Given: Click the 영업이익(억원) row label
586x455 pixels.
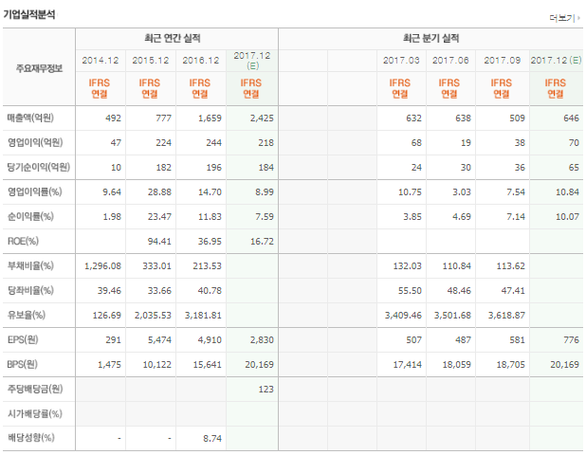Looking at the screenshot, I should point(35,143).
